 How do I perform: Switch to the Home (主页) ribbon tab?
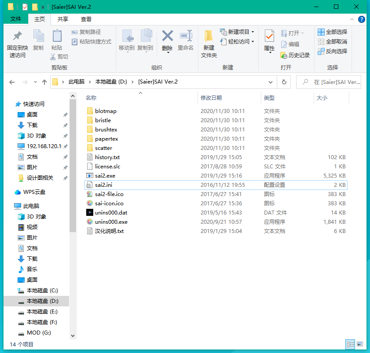40,19
